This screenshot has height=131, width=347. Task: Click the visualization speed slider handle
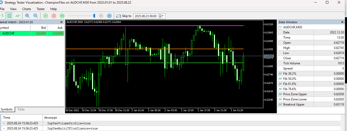point(94,16)
